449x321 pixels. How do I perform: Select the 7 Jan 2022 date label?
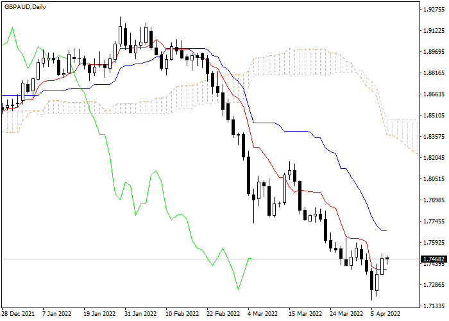[58, 315]
